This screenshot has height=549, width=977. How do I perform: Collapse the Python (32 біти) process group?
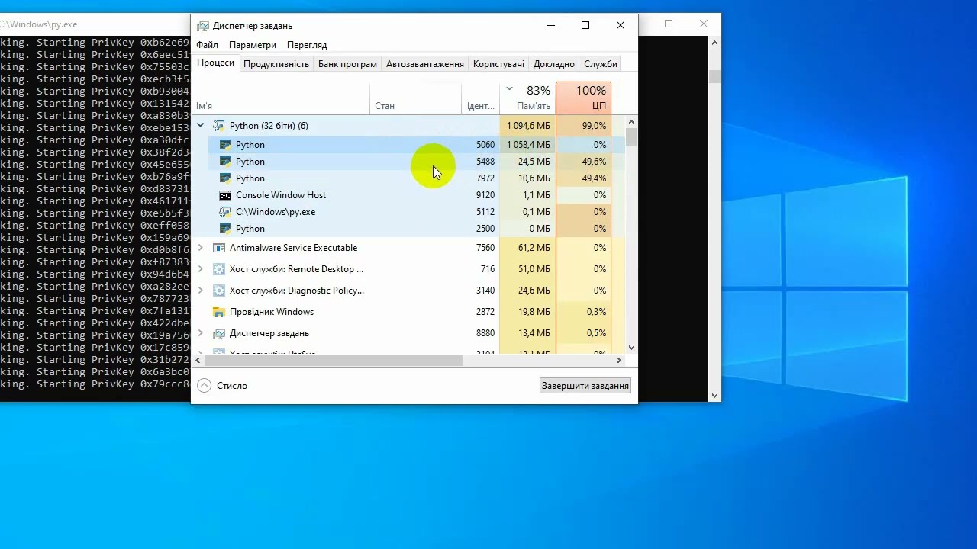point(201,126)
